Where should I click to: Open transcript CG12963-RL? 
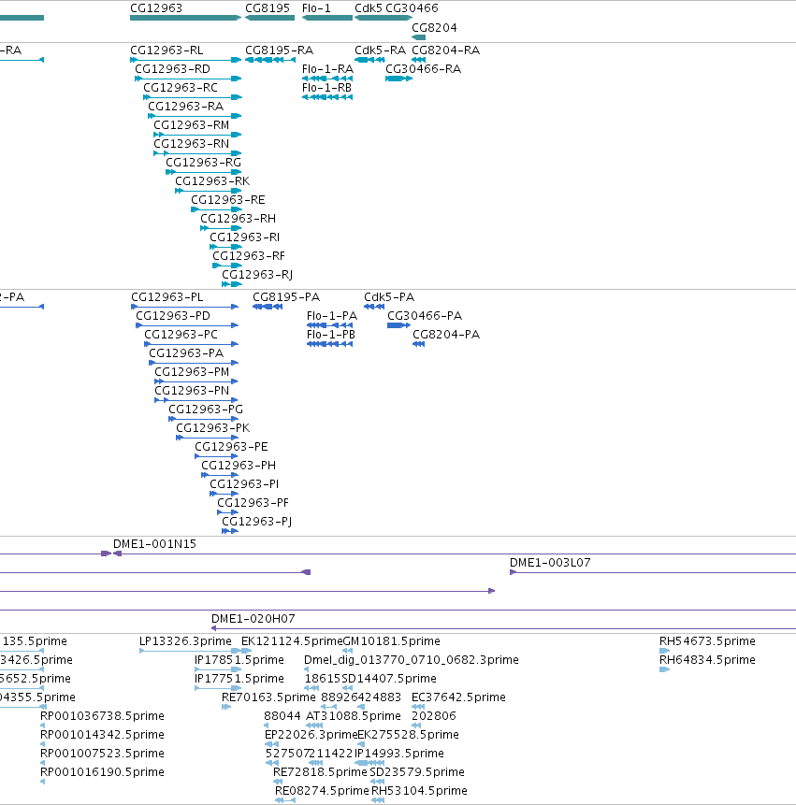click(x=166, y=50)
